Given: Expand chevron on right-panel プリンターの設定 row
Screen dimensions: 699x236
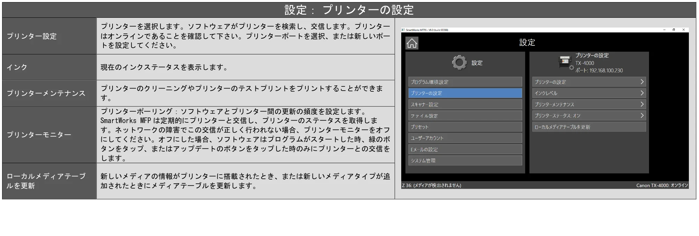Looking at the screenshot, I should pos(642,82).
